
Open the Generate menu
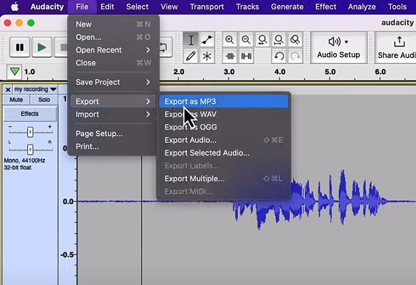287,7
